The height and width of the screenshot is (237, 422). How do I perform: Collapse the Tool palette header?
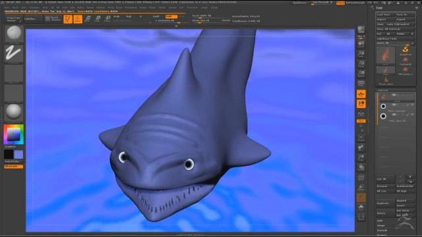pyautogui.click(x=379, y=8)
